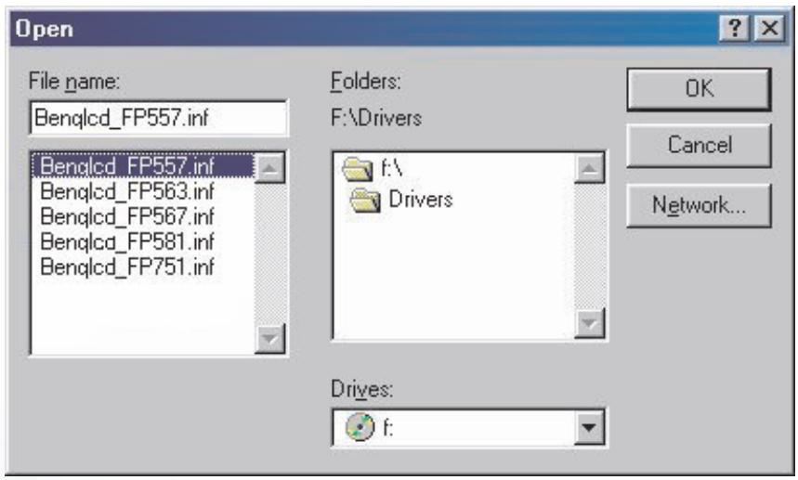Click the f:\ root folder icon
Image resolution: width=798 pixels, height=480 pixels.
(358, 168)
